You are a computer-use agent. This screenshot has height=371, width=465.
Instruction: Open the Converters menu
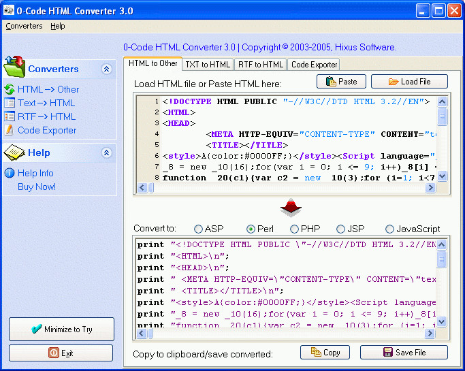coord(24,26)
